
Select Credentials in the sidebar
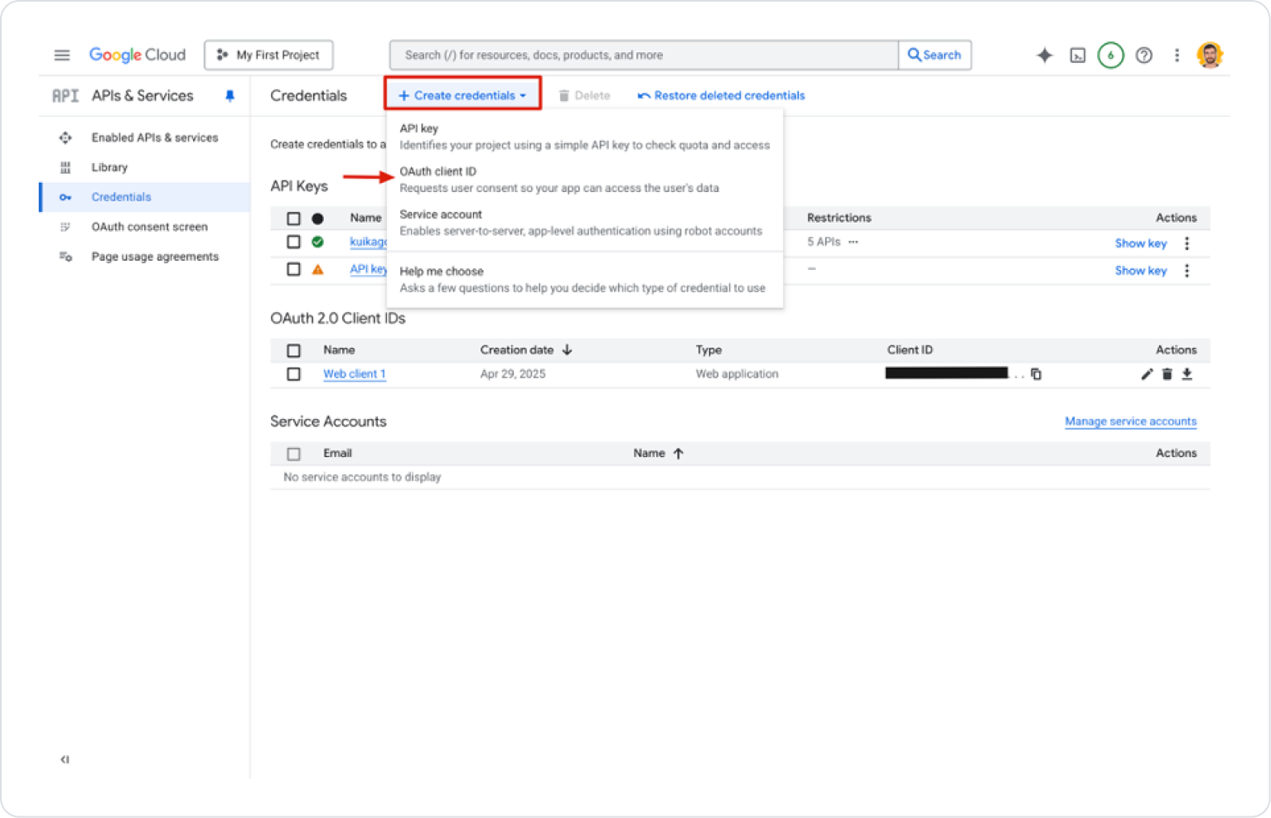coord(145,197)
